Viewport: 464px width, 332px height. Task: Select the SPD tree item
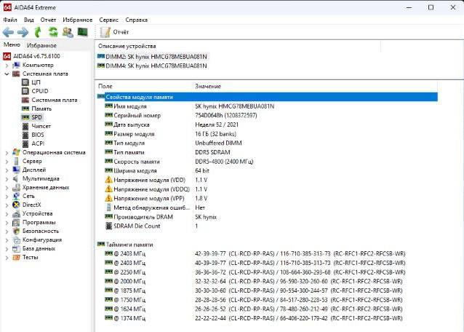[33, 117]
